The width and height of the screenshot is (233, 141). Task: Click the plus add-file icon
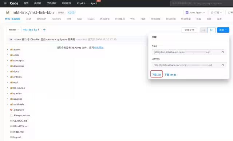[44, 30]
